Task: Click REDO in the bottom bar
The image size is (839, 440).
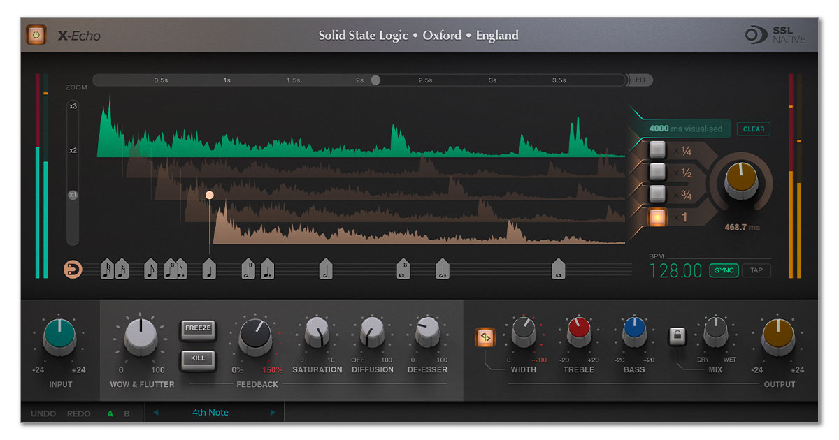Action: coord(79,413)
